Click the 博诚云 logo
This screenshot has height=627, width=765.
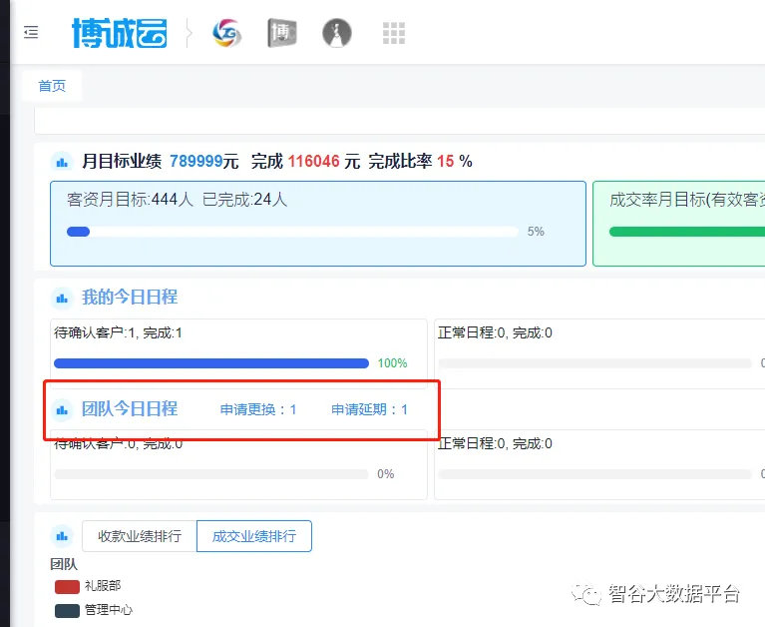pos(119,33)
